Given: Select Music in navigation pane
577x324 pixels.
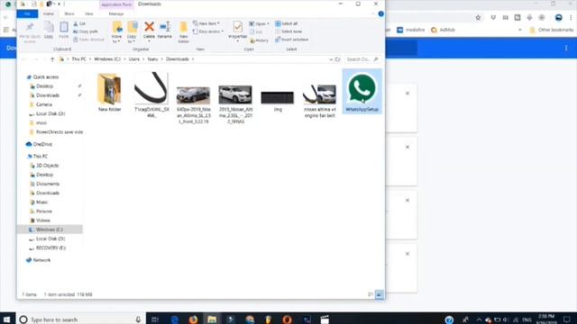Looking at the screenshot, I should (41, 202).
